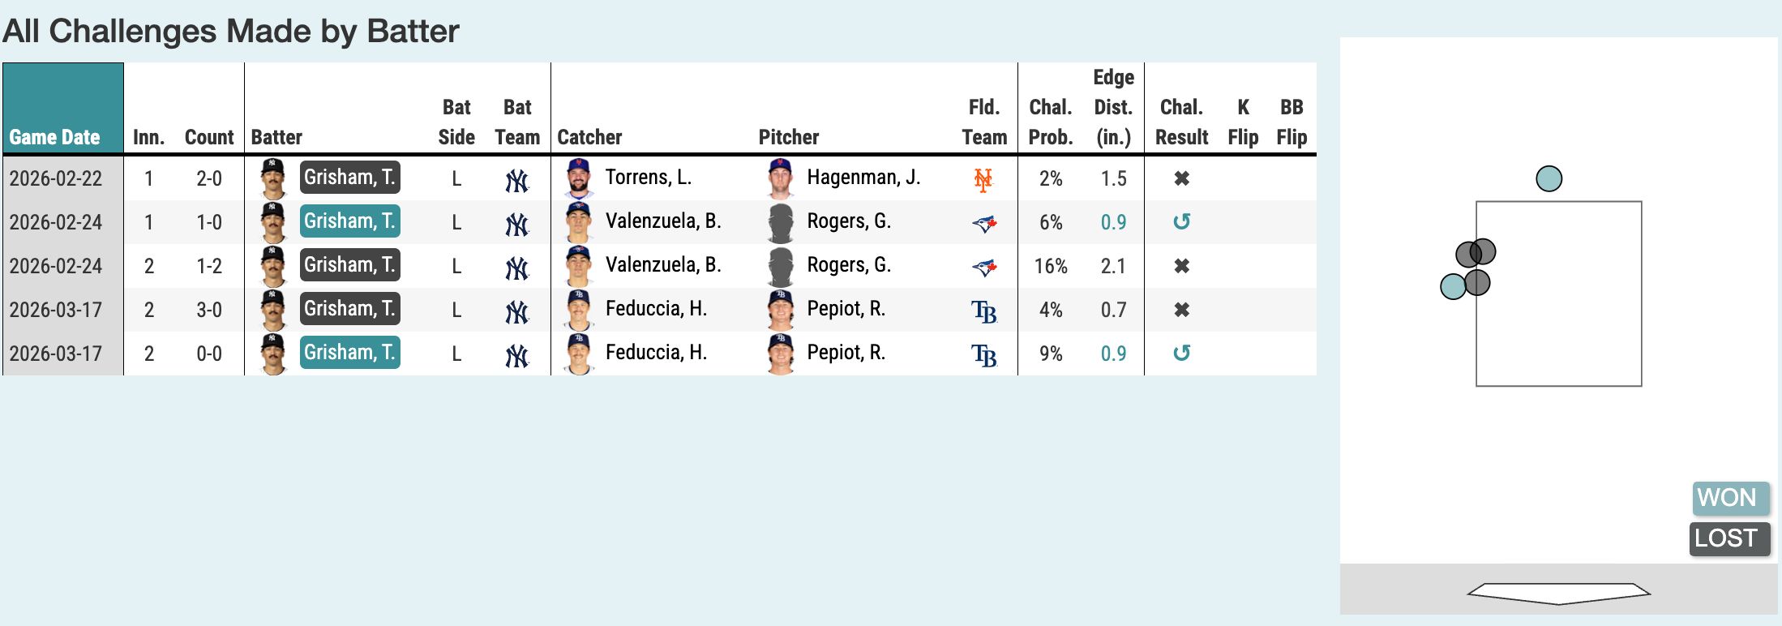Toggle the LOST filter in the legend

click(x=1729, y=538)
